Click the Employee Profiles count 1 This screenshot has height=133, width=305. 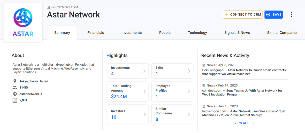coord(157,97)
